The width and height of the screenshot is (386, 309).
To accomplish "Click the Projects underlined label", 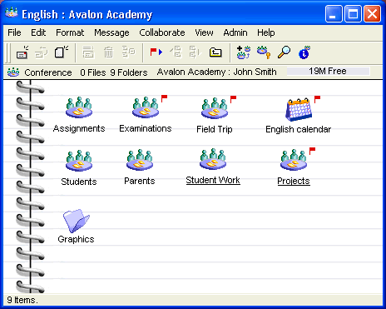I will pyautogui.click(x=294, y=181).
